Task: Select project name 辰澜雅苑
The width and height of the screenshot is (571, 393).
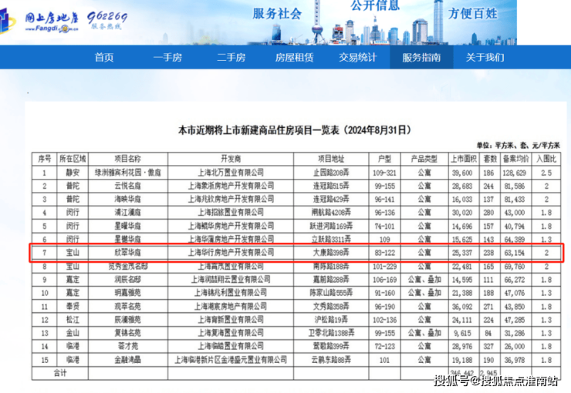Action: tap(127, 320)
